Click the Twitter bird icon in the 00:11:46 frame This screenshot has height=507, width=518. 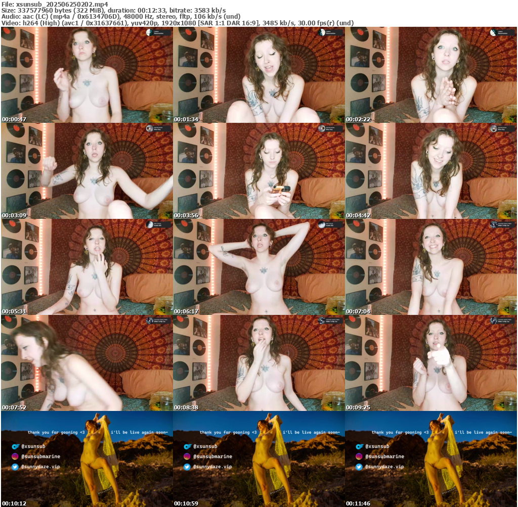(360, 467)
